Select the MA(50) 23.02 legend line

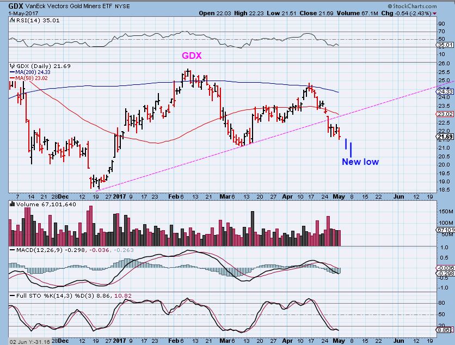29,78
